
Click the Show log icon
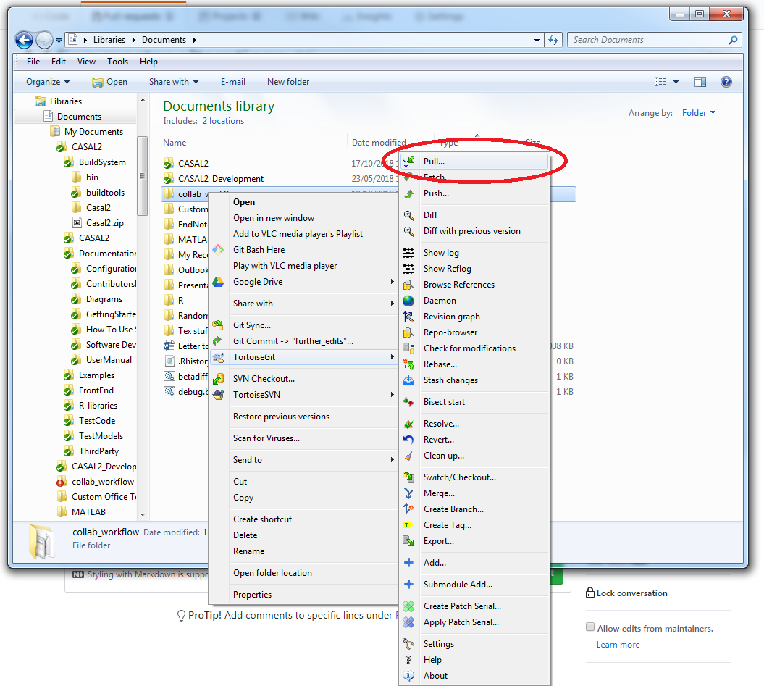pyautogui.click(x=409, y=253)
